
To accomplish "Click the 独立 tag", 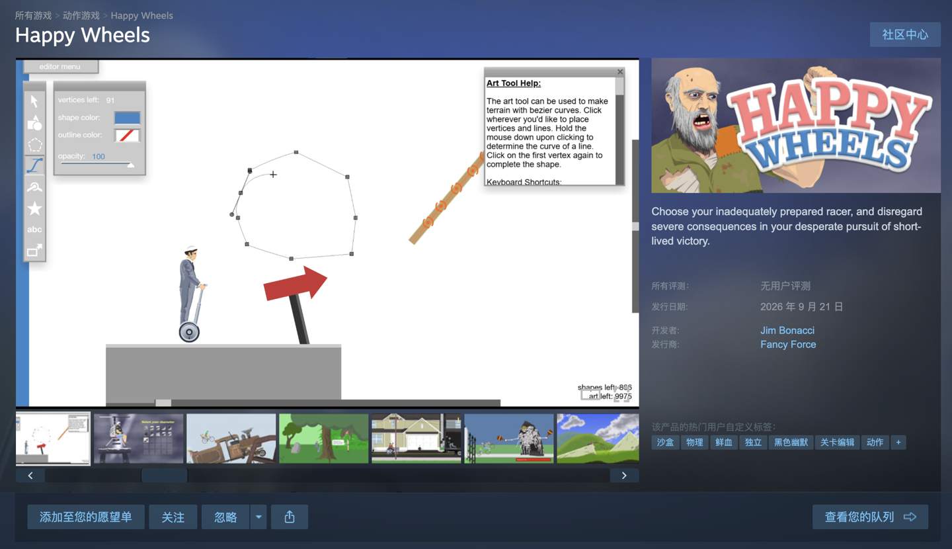I will click(x=753, y=443).
